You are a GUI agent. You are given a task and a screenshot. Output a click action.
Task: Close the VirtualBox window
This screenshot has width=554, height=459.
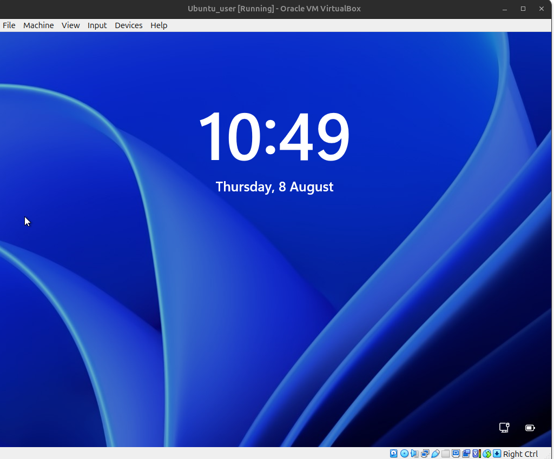pos(542,9)
